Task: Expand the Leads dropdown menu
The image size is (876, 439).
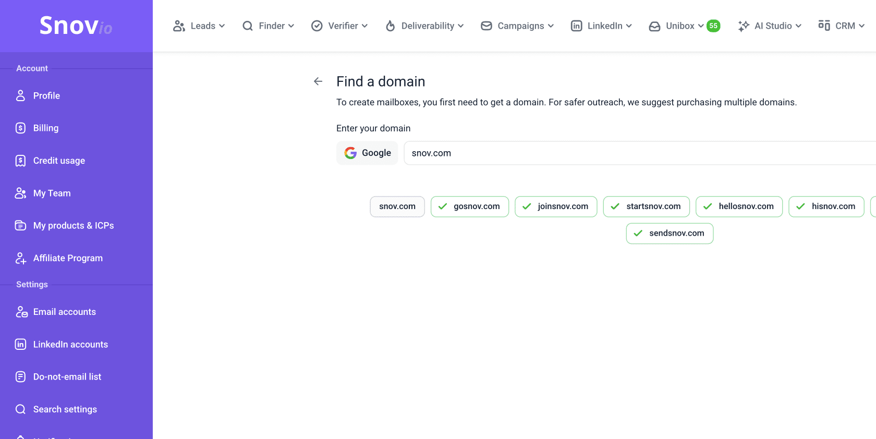Action: tap(199, 26)
